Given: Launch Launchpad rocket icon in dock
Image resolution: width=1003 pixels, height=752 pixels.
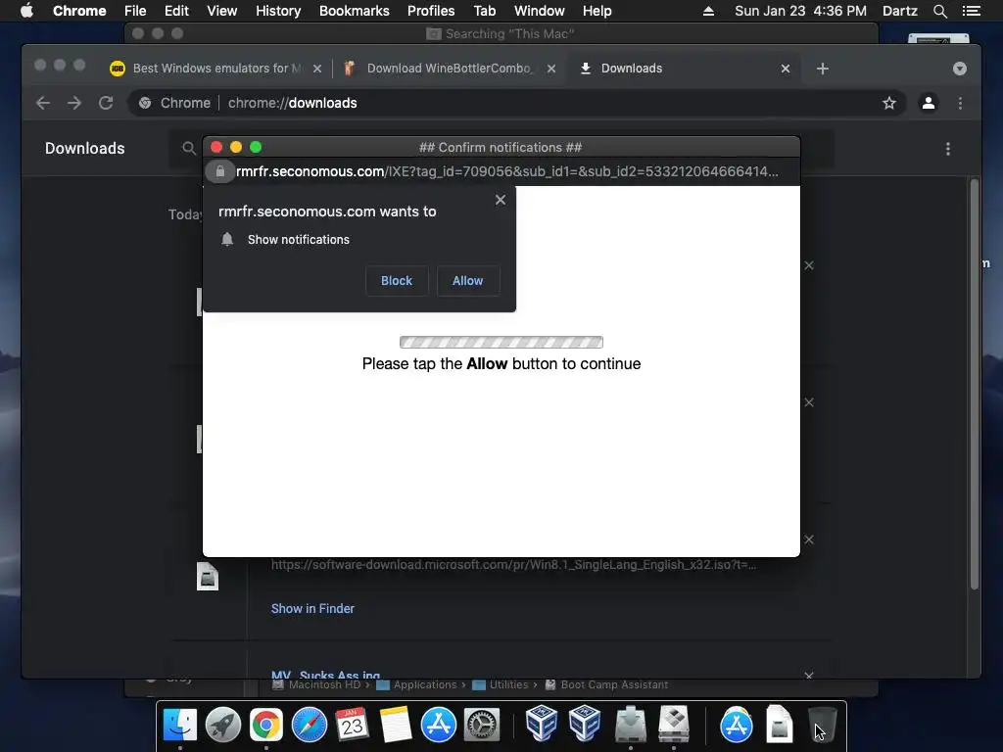Looking at the screenshot, I should [x=222, y=726].
